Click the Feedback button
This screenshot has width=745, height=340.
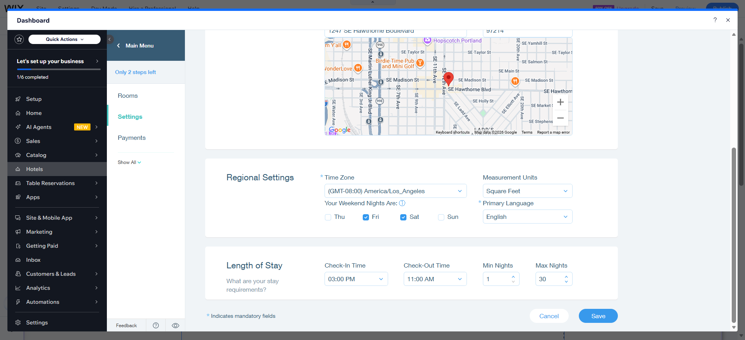(x=126, y=326)
